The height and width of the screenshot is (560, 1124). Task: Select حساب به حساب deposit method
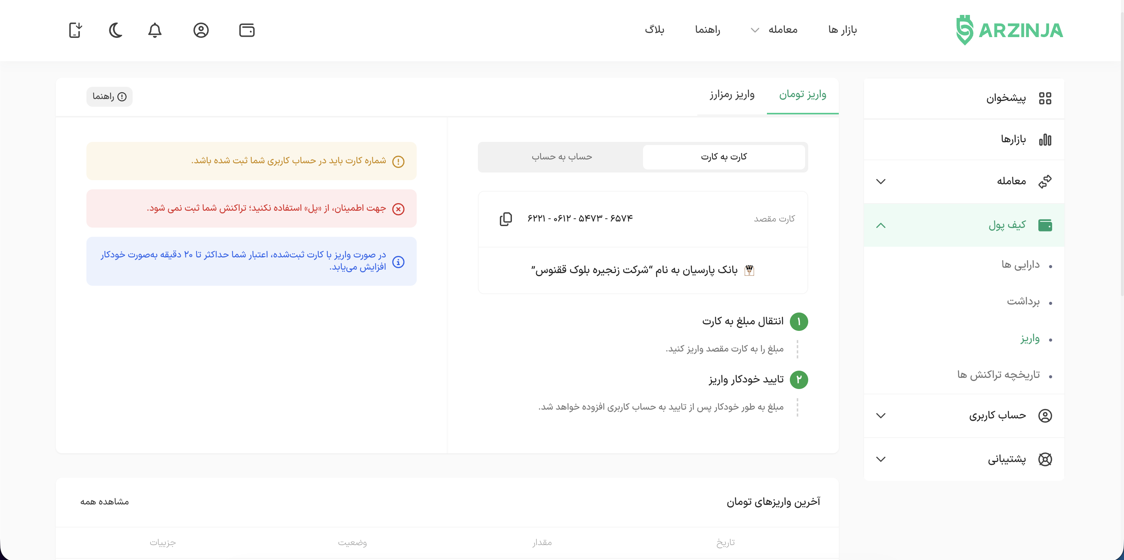click(562, 157)
